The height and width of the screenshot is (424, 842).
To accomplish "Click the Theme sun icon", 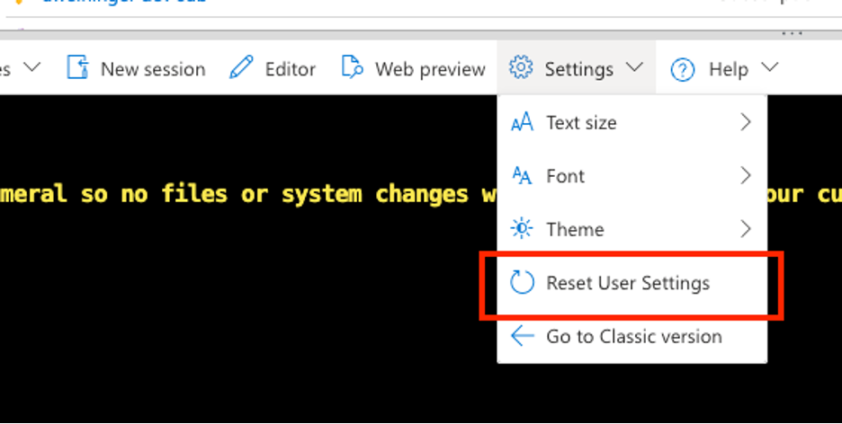I will point(522,230).
